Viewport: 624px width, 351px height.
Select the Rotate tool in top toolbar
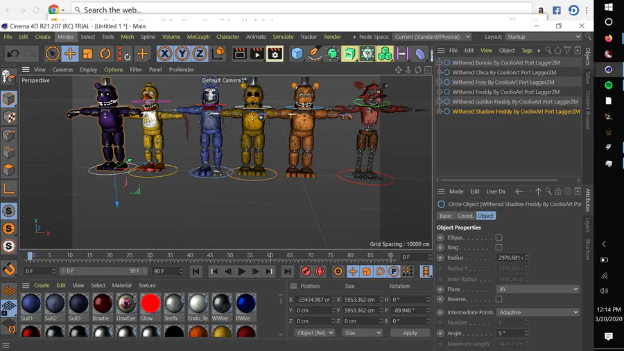[x=105, y=53]
